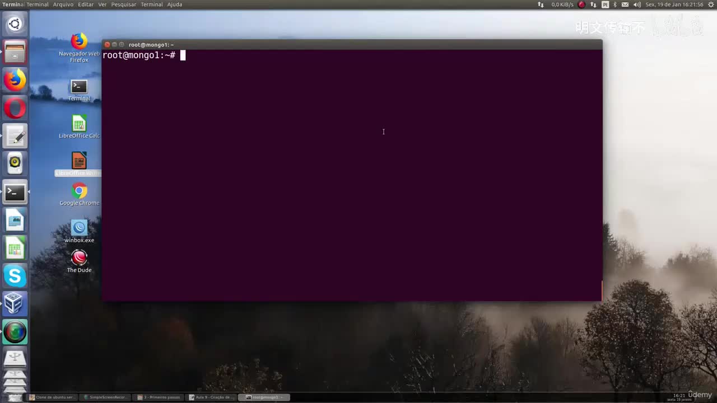Launch Firefox from the dock
The width and height of the screenshot is (717, 403).
point(15,80)
